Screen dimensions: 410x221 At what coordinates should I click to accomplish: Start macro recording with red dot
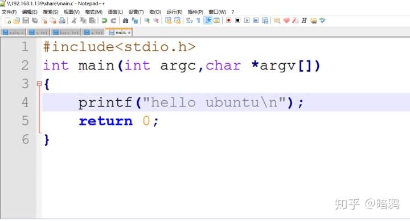(x=228, y=21)
